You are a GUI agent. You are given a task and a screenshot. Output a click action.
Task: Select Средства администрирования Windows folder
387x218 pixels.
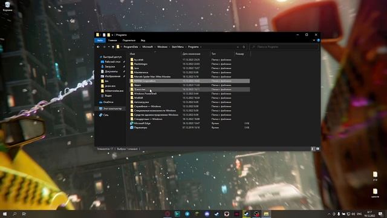click(156, 114)
